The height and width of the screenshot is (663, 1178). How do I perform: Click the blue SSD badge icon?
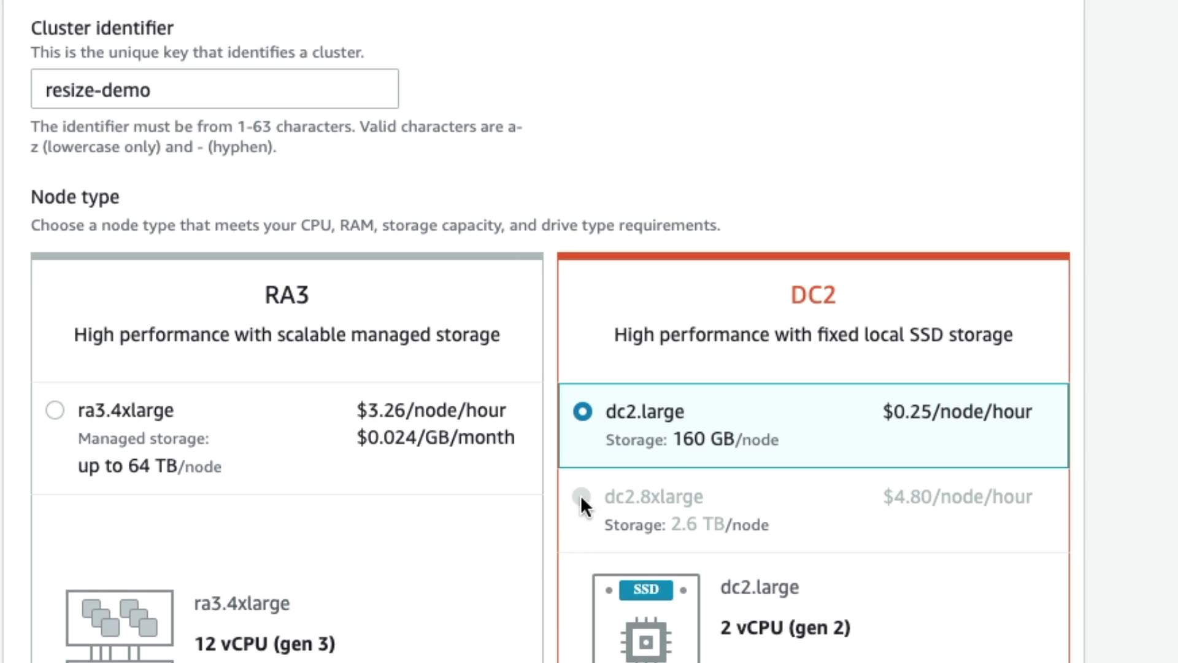click(645, 589)
